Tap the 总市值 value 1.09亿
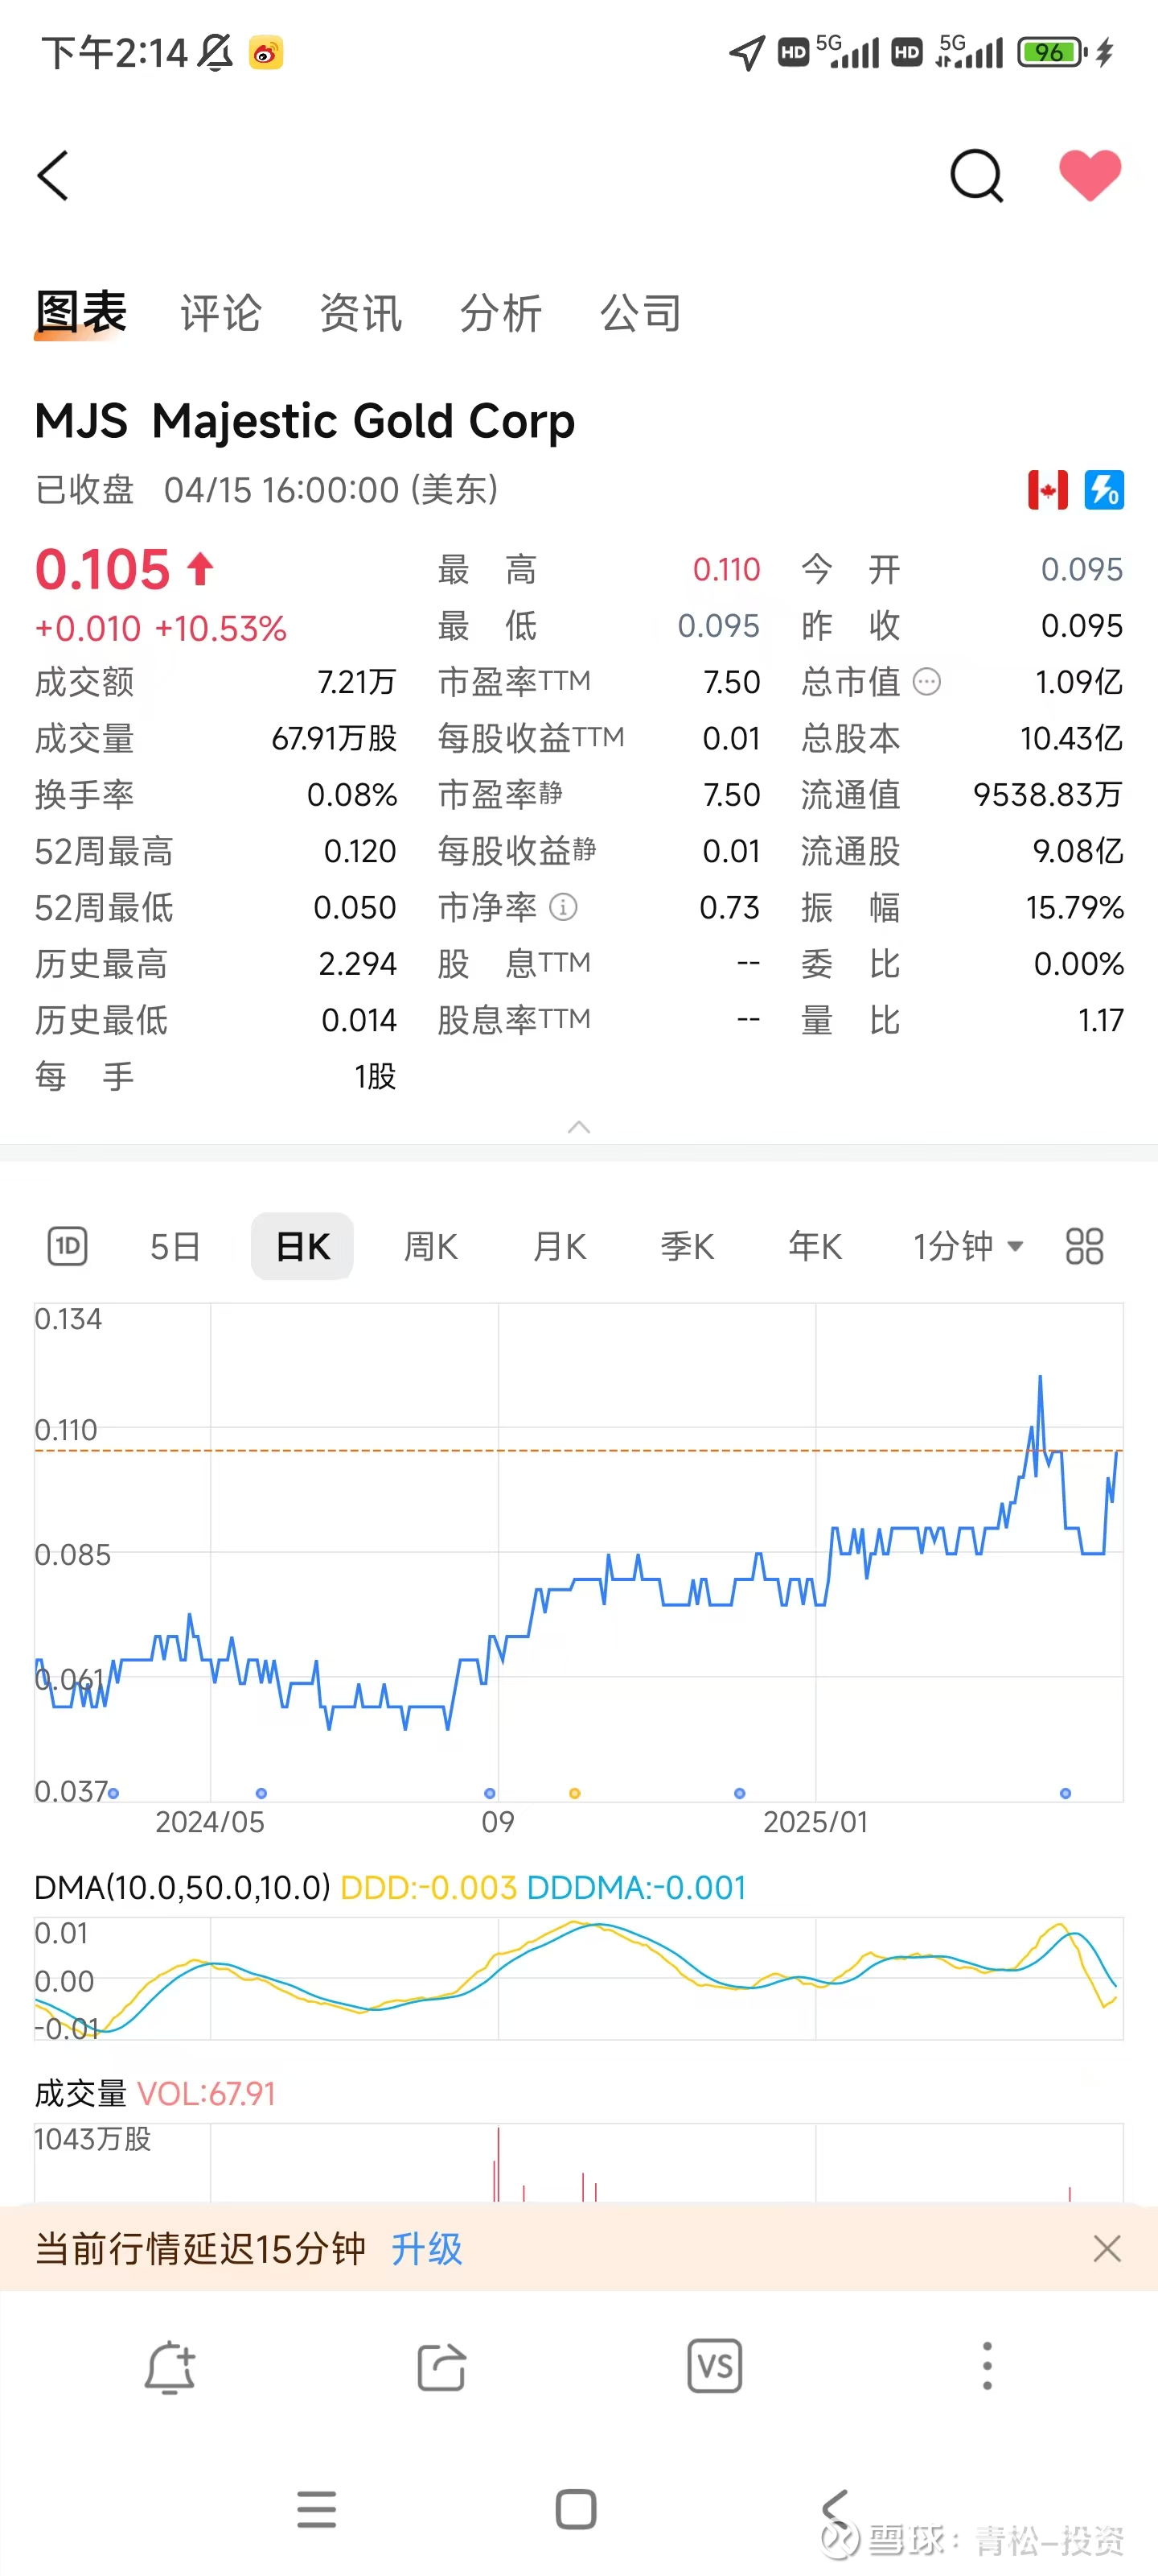Viewport: 1158px width, 2576px height. (x=1078, y=682)
